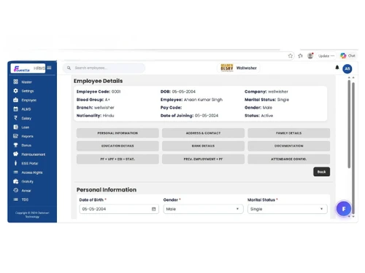The height and width of the screenshot is (273, 365).
Task: Click the Date of Joining value
Action: pyautogui.click(x=207, y=116)
